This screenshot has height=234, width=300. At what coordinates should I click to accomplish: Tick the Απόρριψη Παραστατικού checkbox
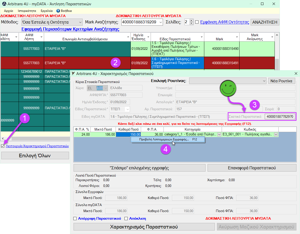pyautogui.click(x=75, y=218)
